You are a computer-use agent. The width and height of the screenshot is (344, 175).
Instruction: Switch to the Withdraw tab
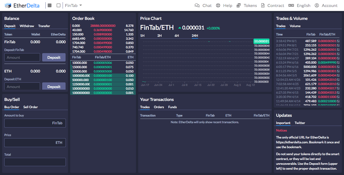click(27, 26)
